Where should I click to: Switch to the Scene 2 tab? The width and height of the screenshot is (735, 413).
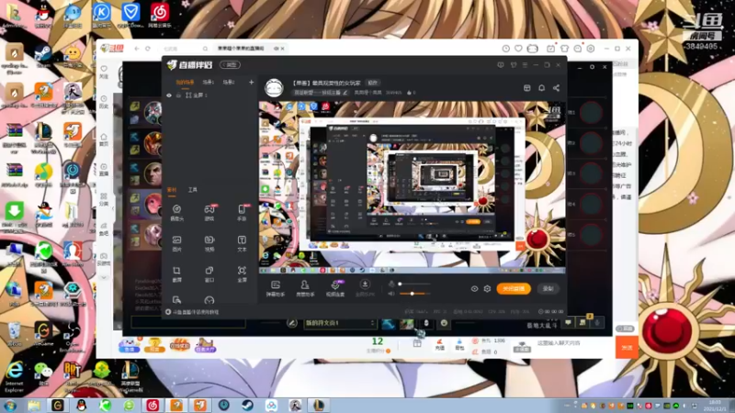pos(228,82)
